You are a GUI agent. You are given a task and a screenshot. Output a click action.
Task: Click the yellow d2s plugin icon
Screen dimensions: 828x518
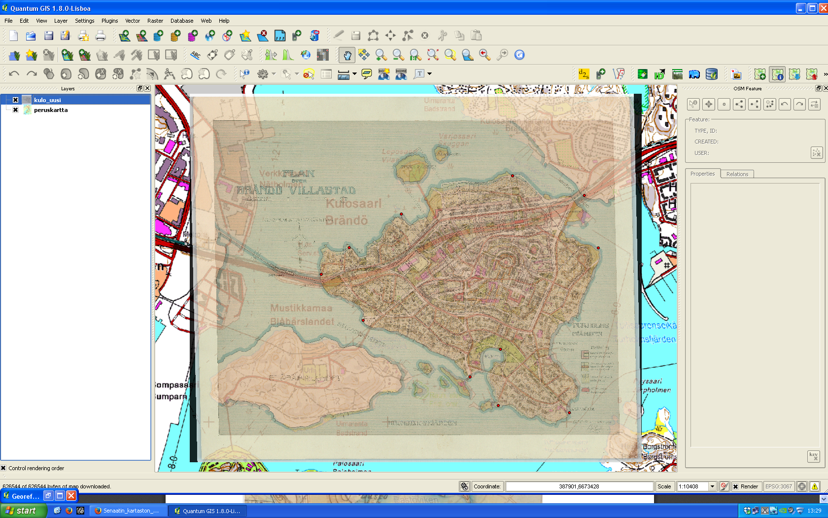pyautogui.click(x=584, y=74)
